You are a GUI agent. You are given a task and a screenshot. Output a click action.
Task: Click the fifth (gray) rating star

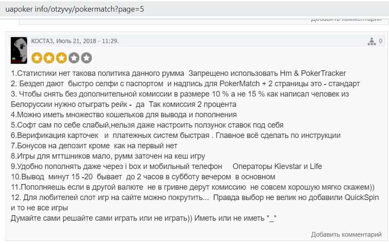86,58
